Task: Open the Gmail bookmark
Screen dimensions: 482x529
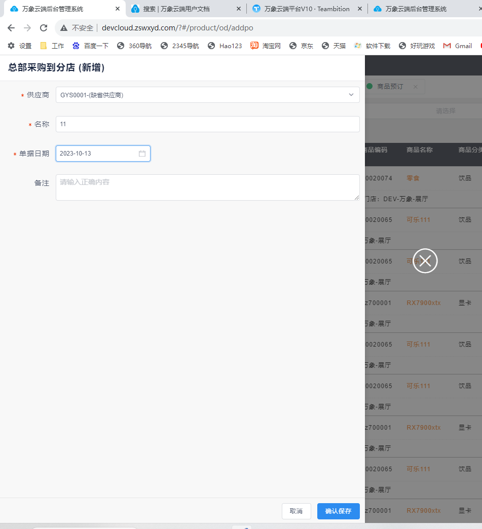Action: pos(457,46)
